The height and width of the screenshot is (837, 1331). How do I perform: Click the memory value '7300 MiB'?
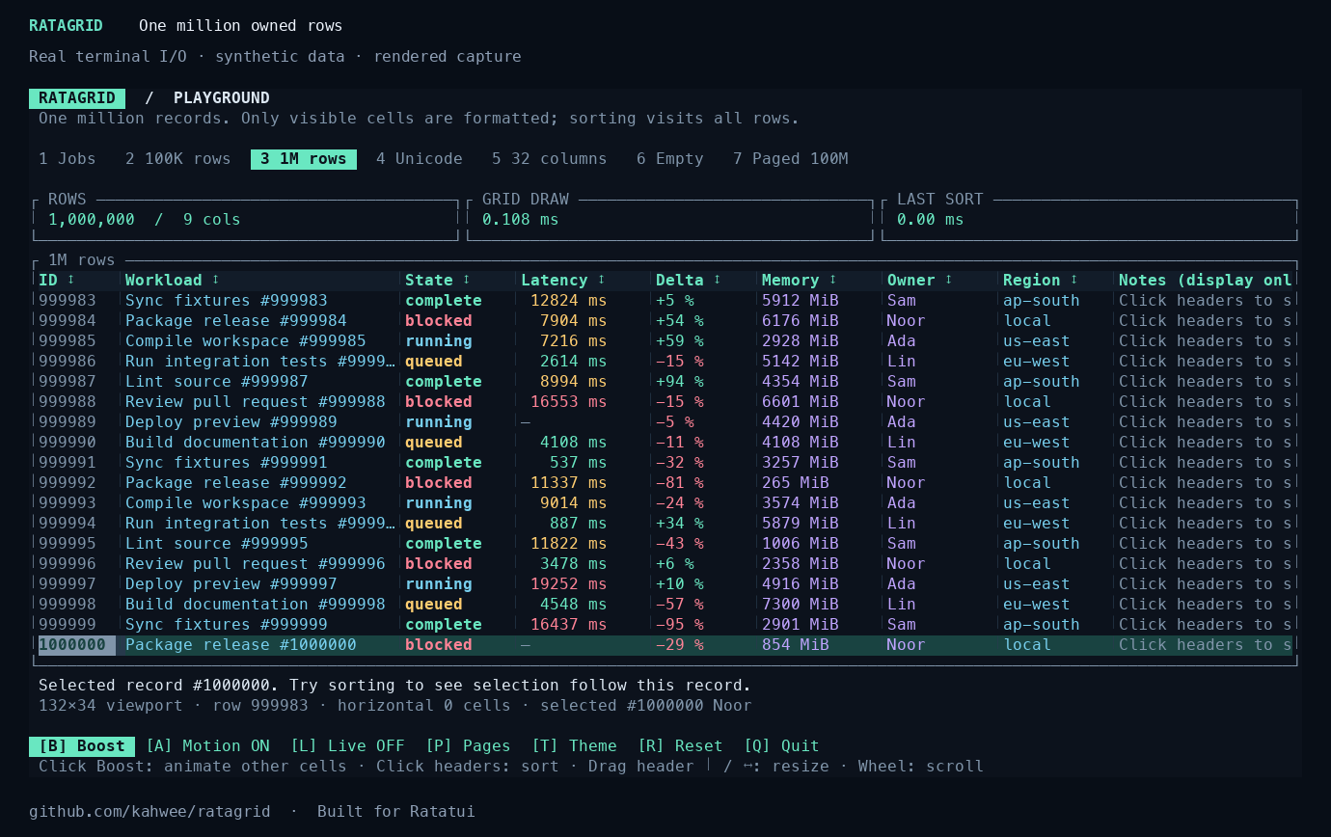801,604
